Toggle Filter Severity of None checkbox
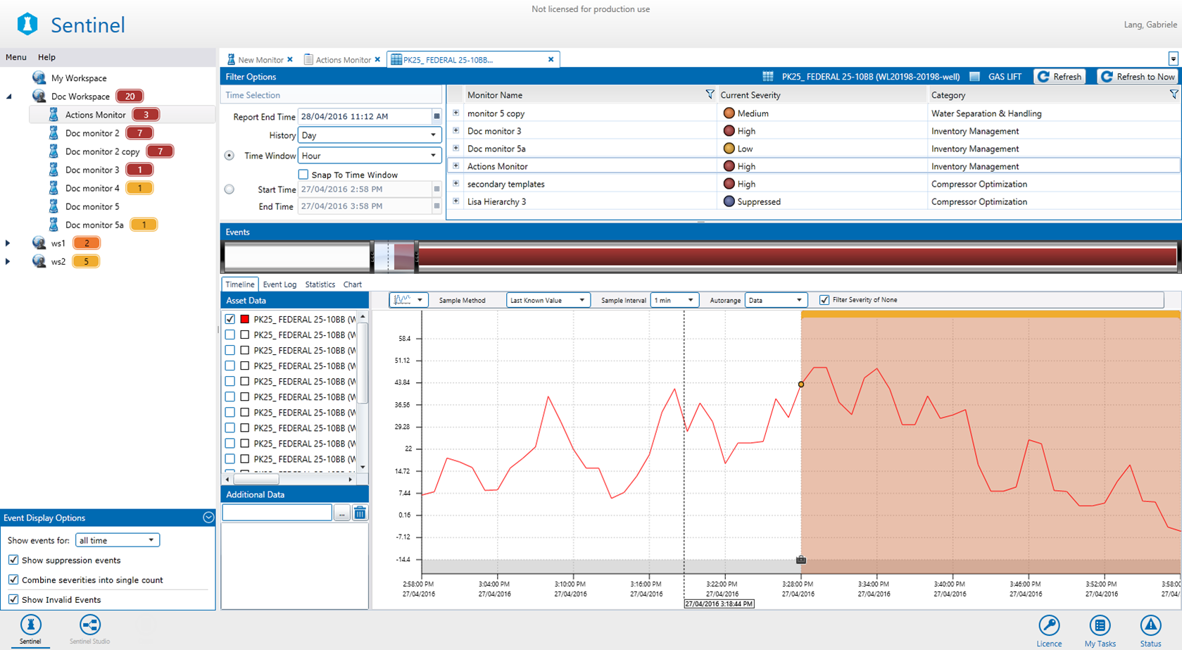1182x650 pixels. click(x=824, y=300)
